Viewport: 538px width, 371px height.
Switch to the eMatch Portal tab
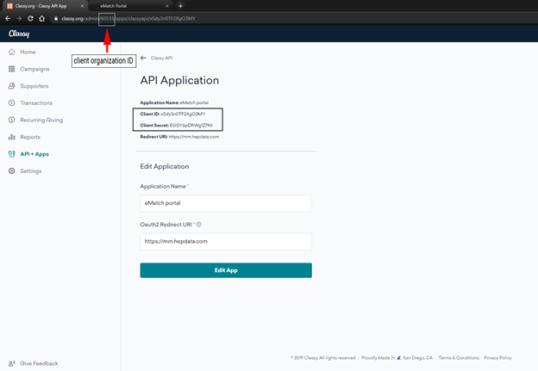point(132,6)
